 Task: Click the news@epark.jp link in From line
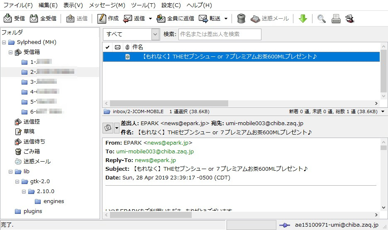168,143
